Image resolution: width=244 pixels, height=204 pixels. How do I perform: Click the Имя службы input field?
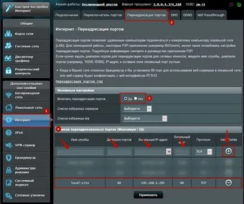pos(80,152)
